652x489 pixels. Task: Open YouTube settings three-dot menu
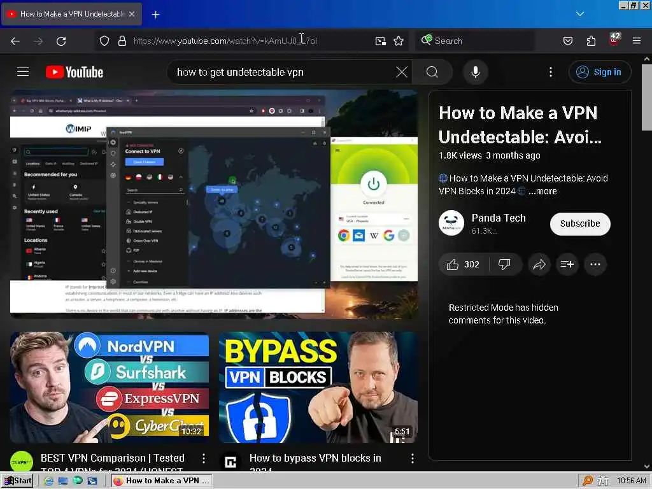pyautogui.click(x=551, y=72)
